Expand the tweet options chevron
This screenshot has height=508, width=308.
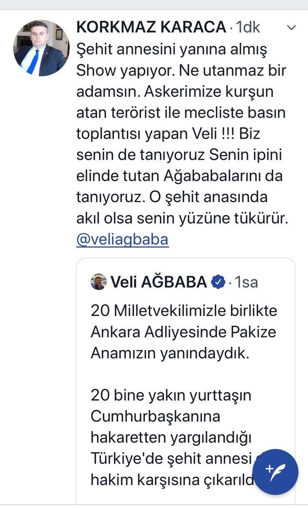291,28
